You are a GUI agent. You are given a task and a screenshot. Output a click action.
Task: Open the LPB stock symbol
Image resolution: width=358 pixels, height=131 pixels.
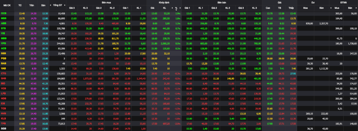click(3, 93)
